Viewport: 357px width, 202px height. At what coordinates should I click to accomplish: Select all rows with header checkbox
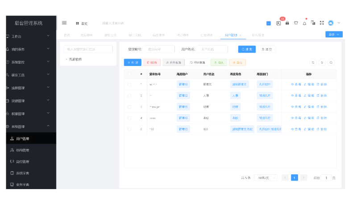tap(129, 74)
